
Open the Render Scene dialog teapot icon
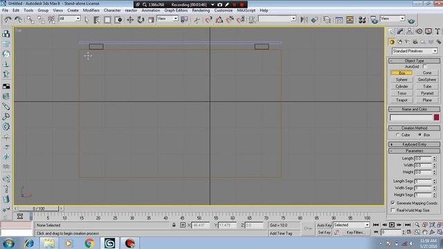point(374,19)
